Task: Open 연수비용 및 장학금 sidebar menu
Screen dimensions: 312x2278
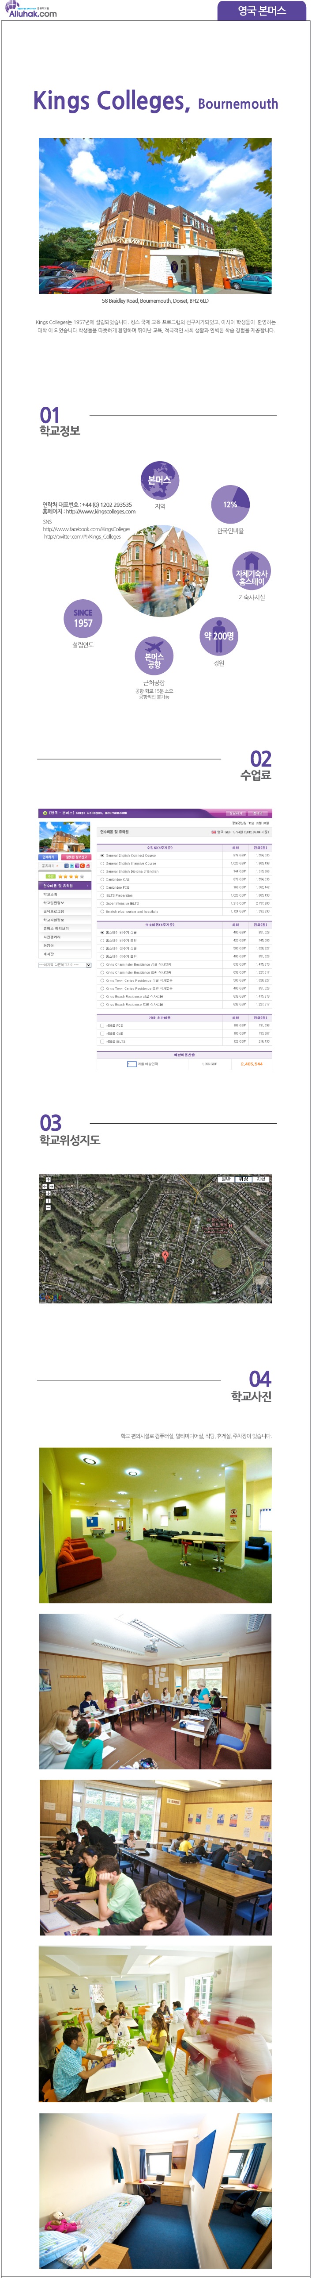Action: click(x=65, y=885)
